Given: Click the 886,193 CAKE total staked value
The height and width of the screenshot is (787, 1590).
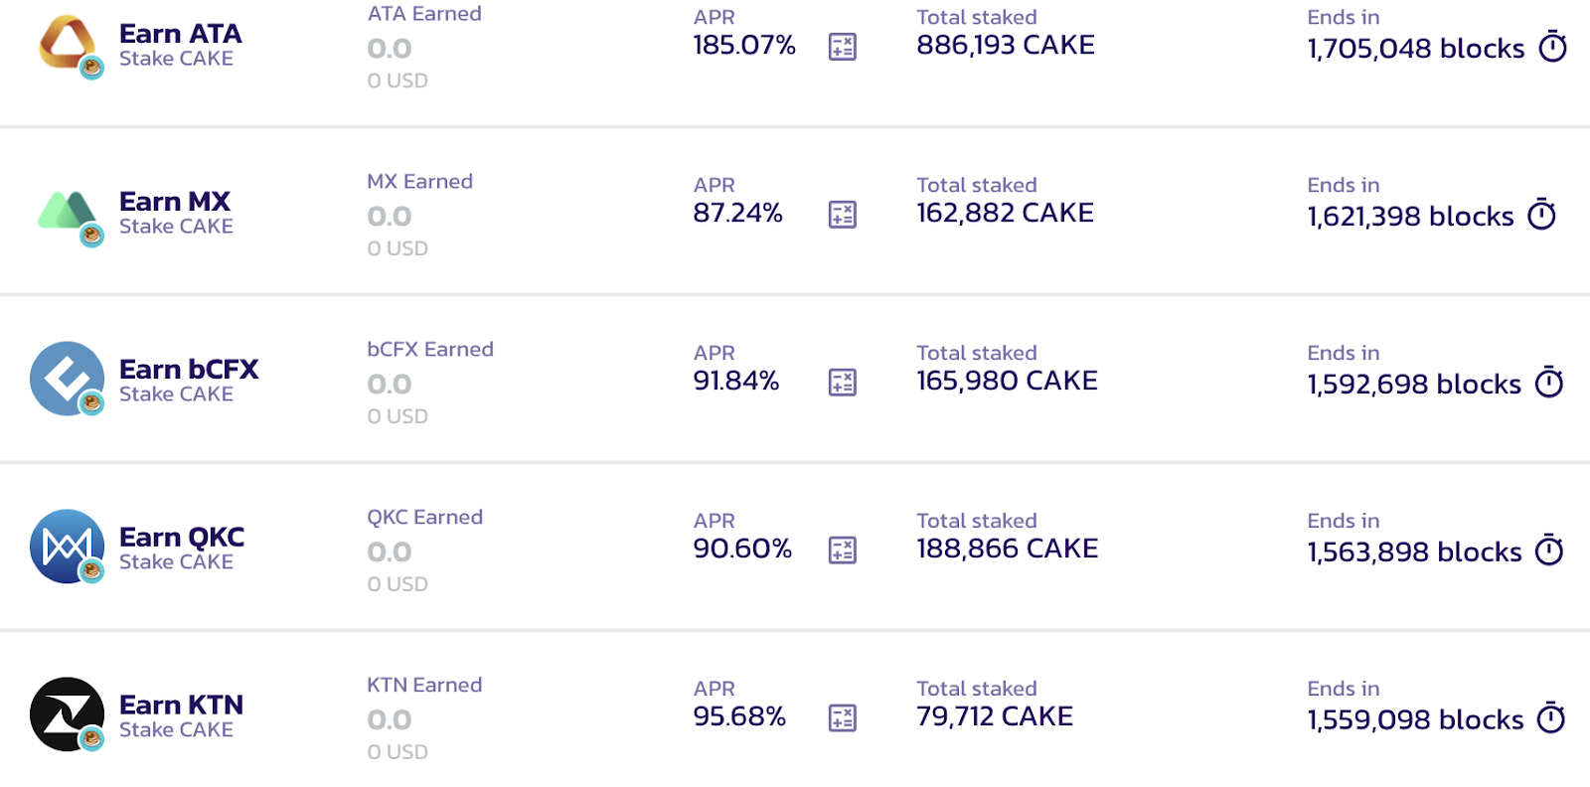Looking at the screenshot, I should 1006,46.
